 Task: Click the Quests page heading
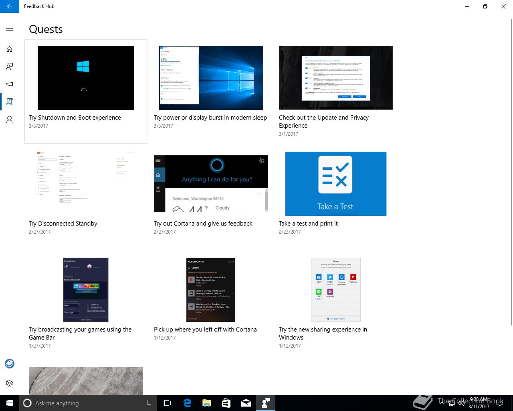46,29
